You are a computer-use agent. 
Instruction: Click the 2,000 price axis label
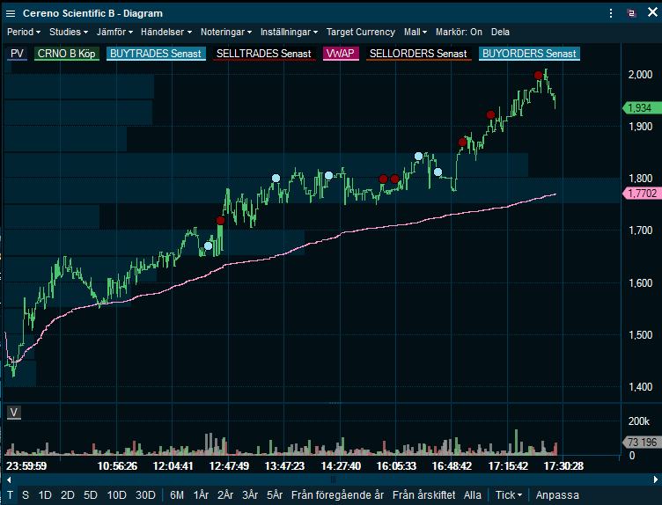641,75
